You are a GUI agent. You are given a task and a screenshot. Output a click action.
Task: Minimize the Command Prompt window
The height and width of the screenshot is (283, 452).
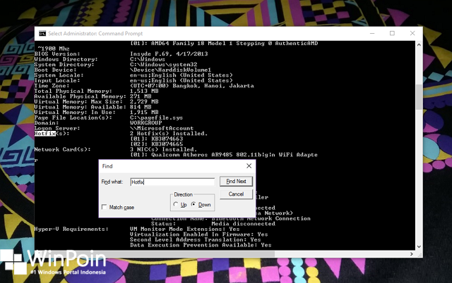[372, 33]
